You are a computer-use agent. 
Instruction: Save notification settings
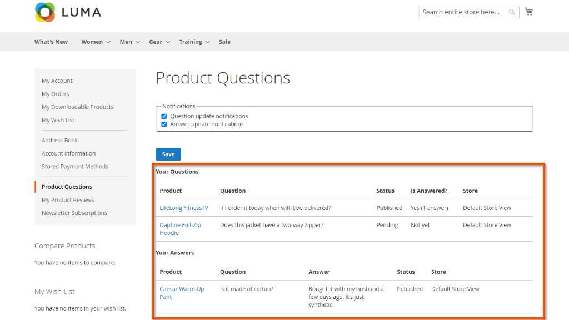168,154
